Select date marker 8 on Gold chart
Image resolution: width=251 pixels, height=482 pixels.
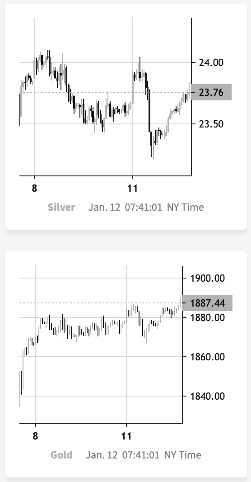tap(36, 436)
